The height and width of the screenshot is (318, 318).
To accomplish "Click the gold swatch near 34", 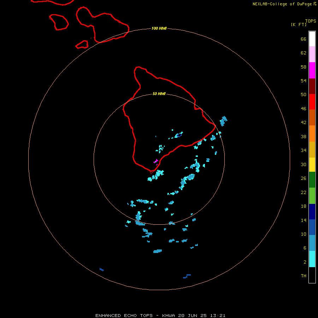I will pos(312,149).
